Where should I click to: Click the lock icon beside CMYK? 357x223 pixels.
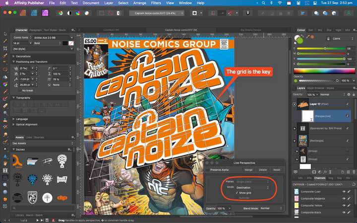(328, 39)
